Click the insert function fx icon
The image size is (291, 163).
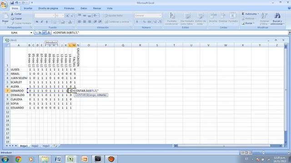[x=49, y=33]
